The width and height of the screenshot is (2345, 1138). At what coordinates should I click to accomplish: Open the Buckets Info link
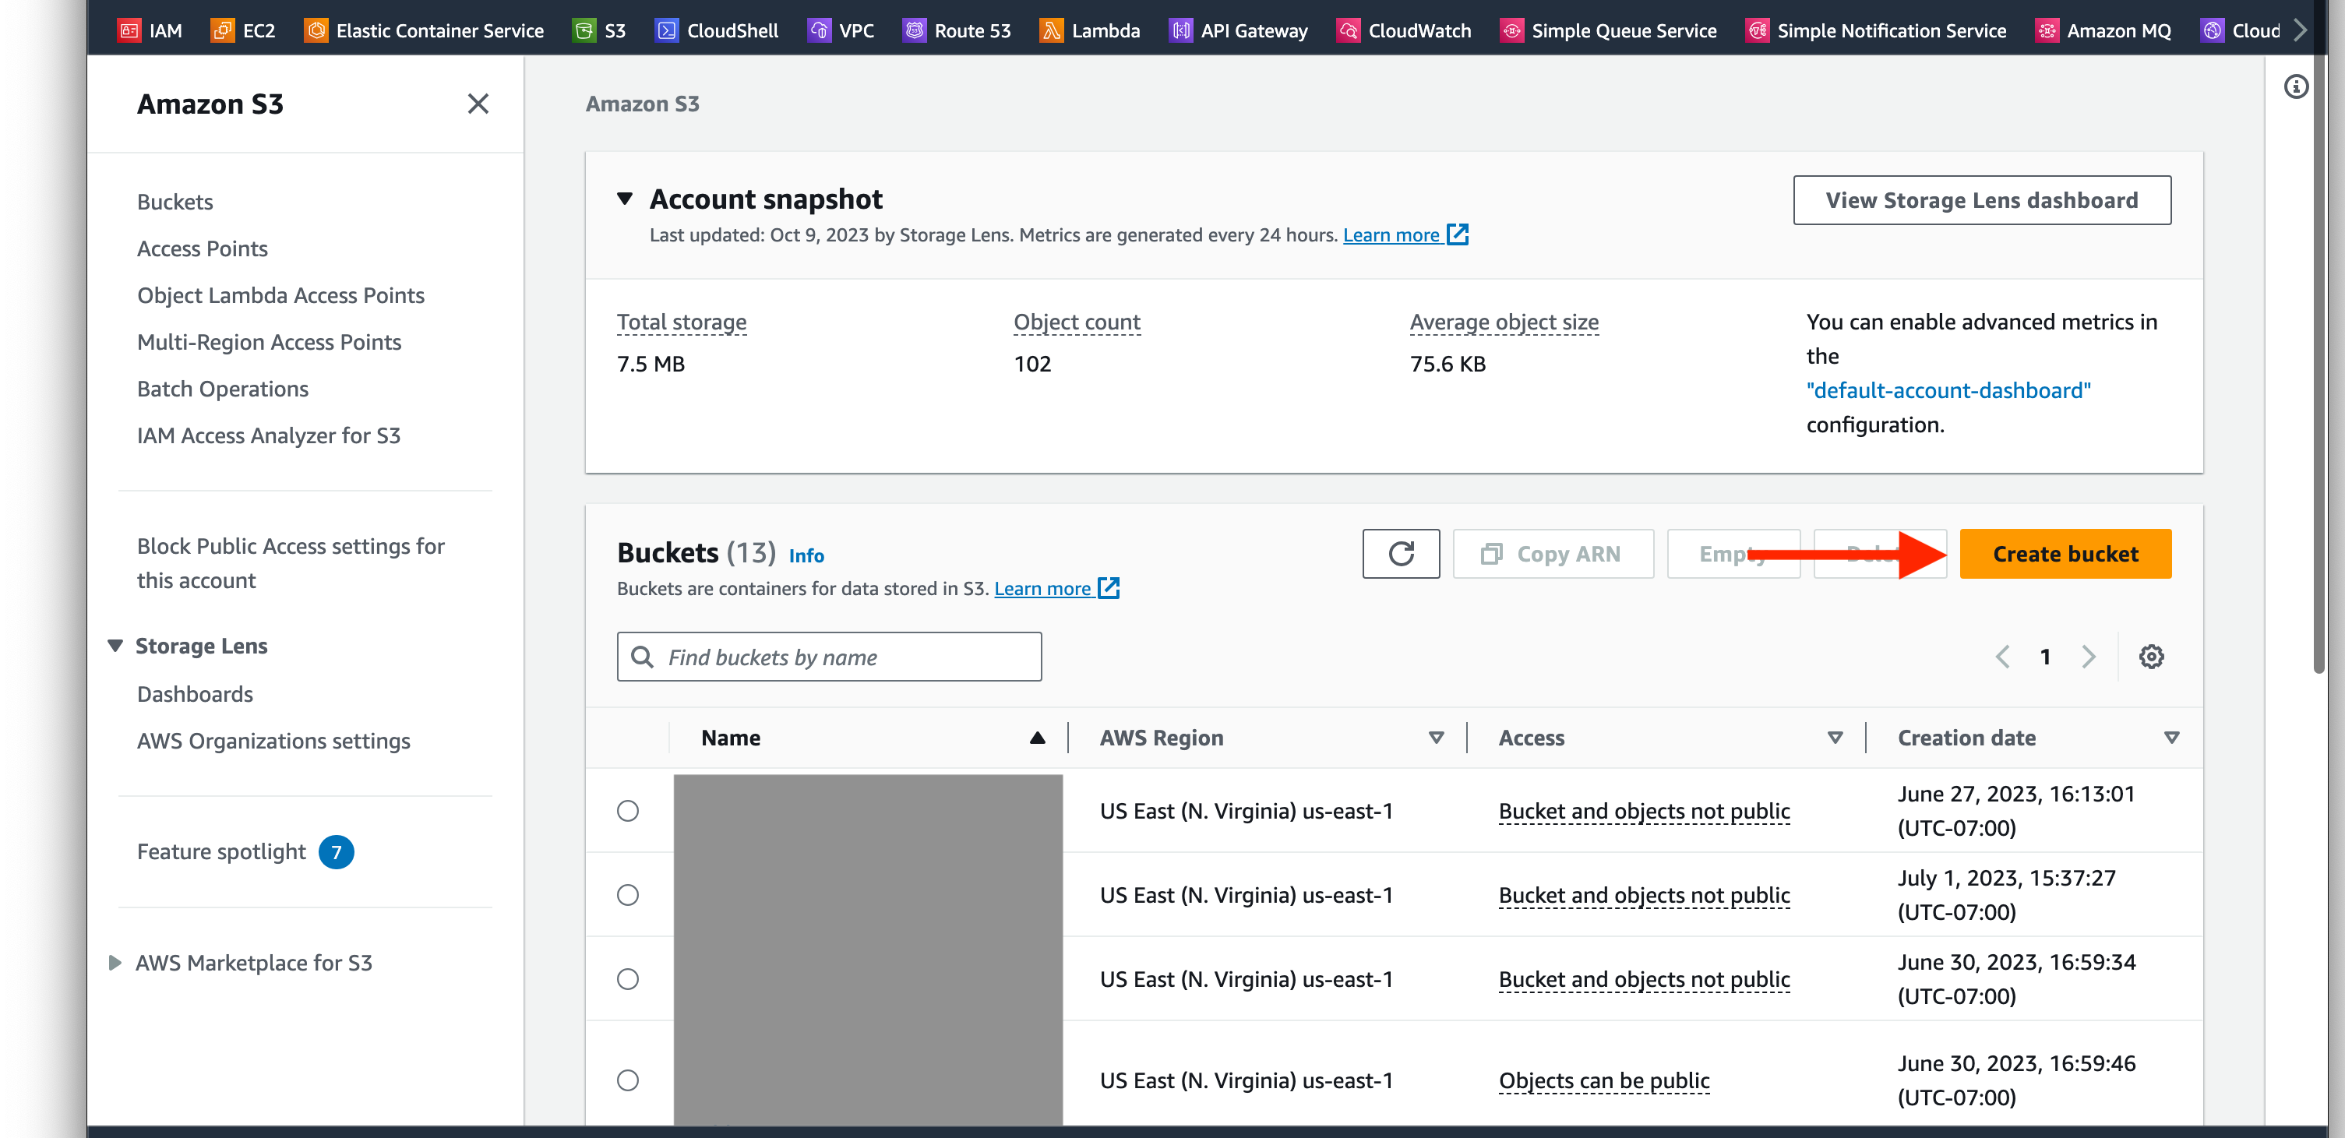point(806,555)
